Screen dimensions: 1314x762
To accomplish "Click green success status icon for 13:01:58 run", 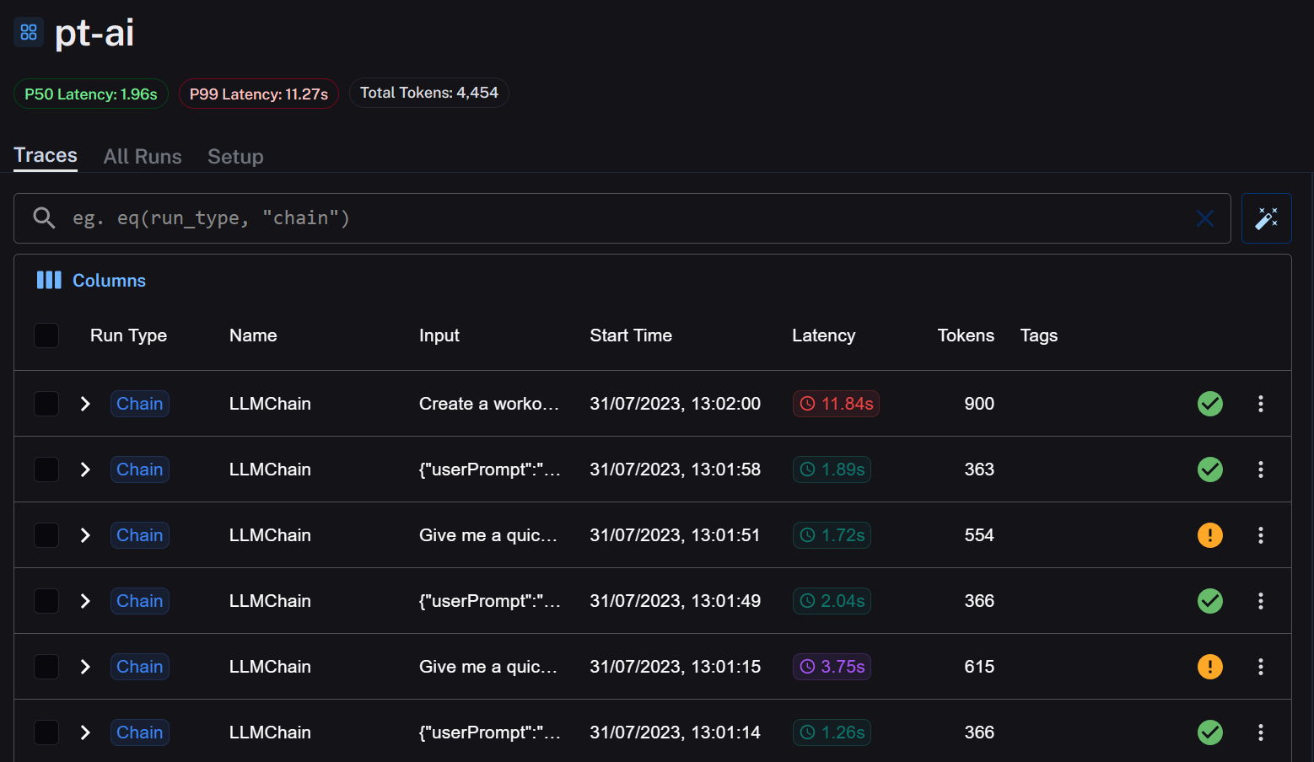I will (1209, 470).
